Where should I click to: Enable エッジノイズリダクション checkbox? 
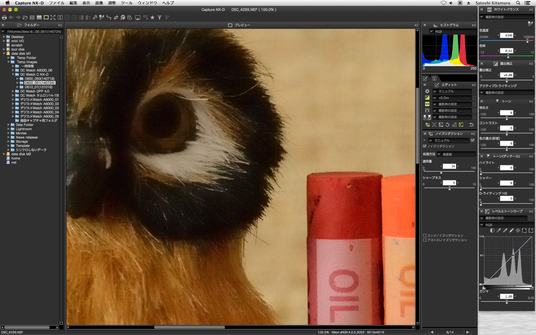click(x=425, y=236)
